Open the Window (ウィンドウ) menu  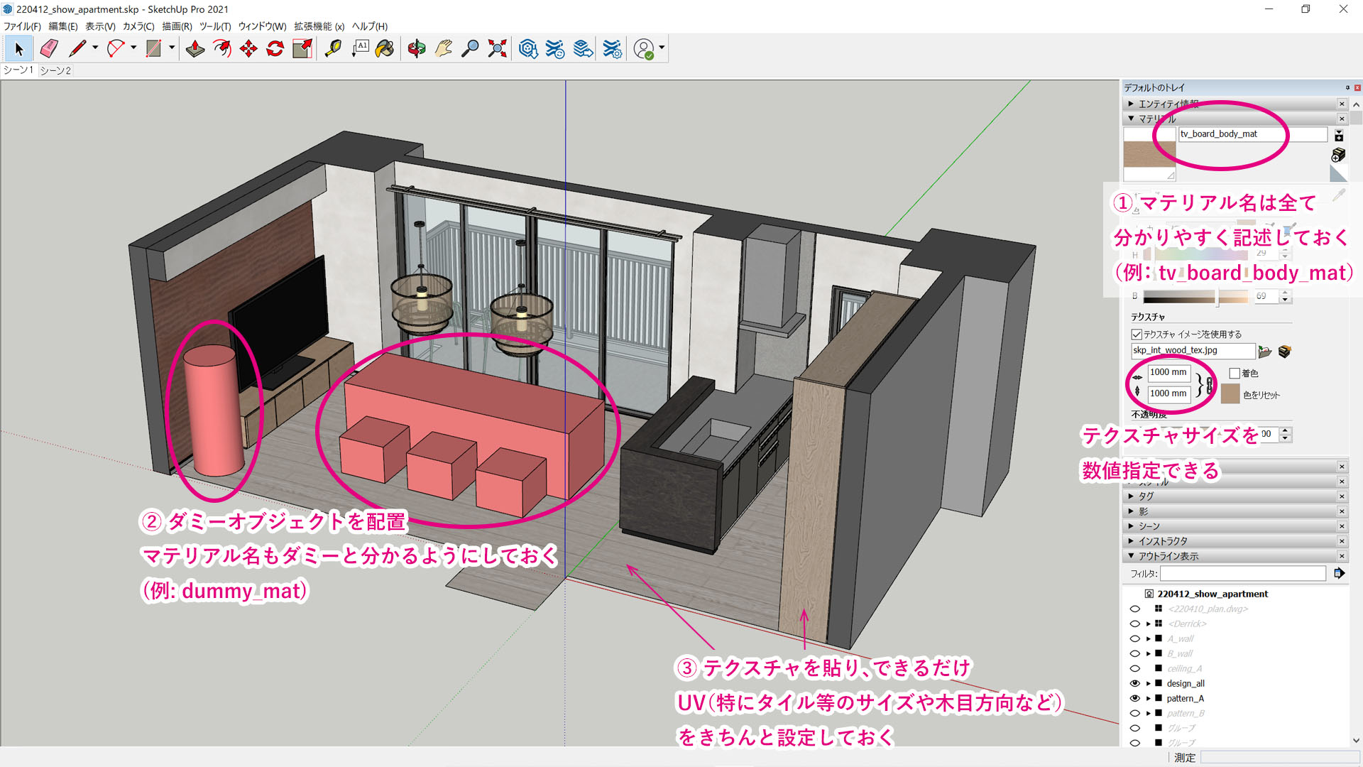click(x=262, y=26)
